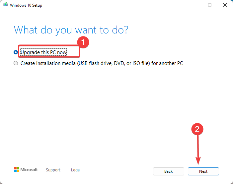Minimize the Windows 10 Setup window
The width and height of the screenshot is (233, 184).
[x=195, y=5]
